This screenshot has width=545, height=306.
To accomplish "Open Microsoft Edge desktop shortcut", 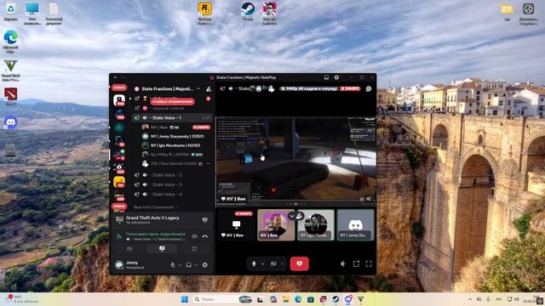I will click(11, 42).
